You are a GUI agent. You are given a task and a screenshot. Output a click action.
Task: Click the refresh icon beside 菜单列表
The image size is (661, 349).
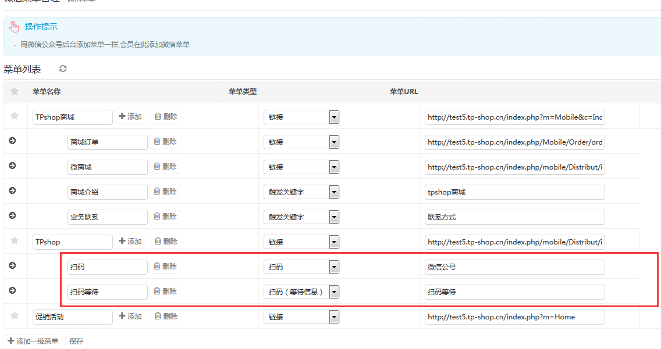63,69
